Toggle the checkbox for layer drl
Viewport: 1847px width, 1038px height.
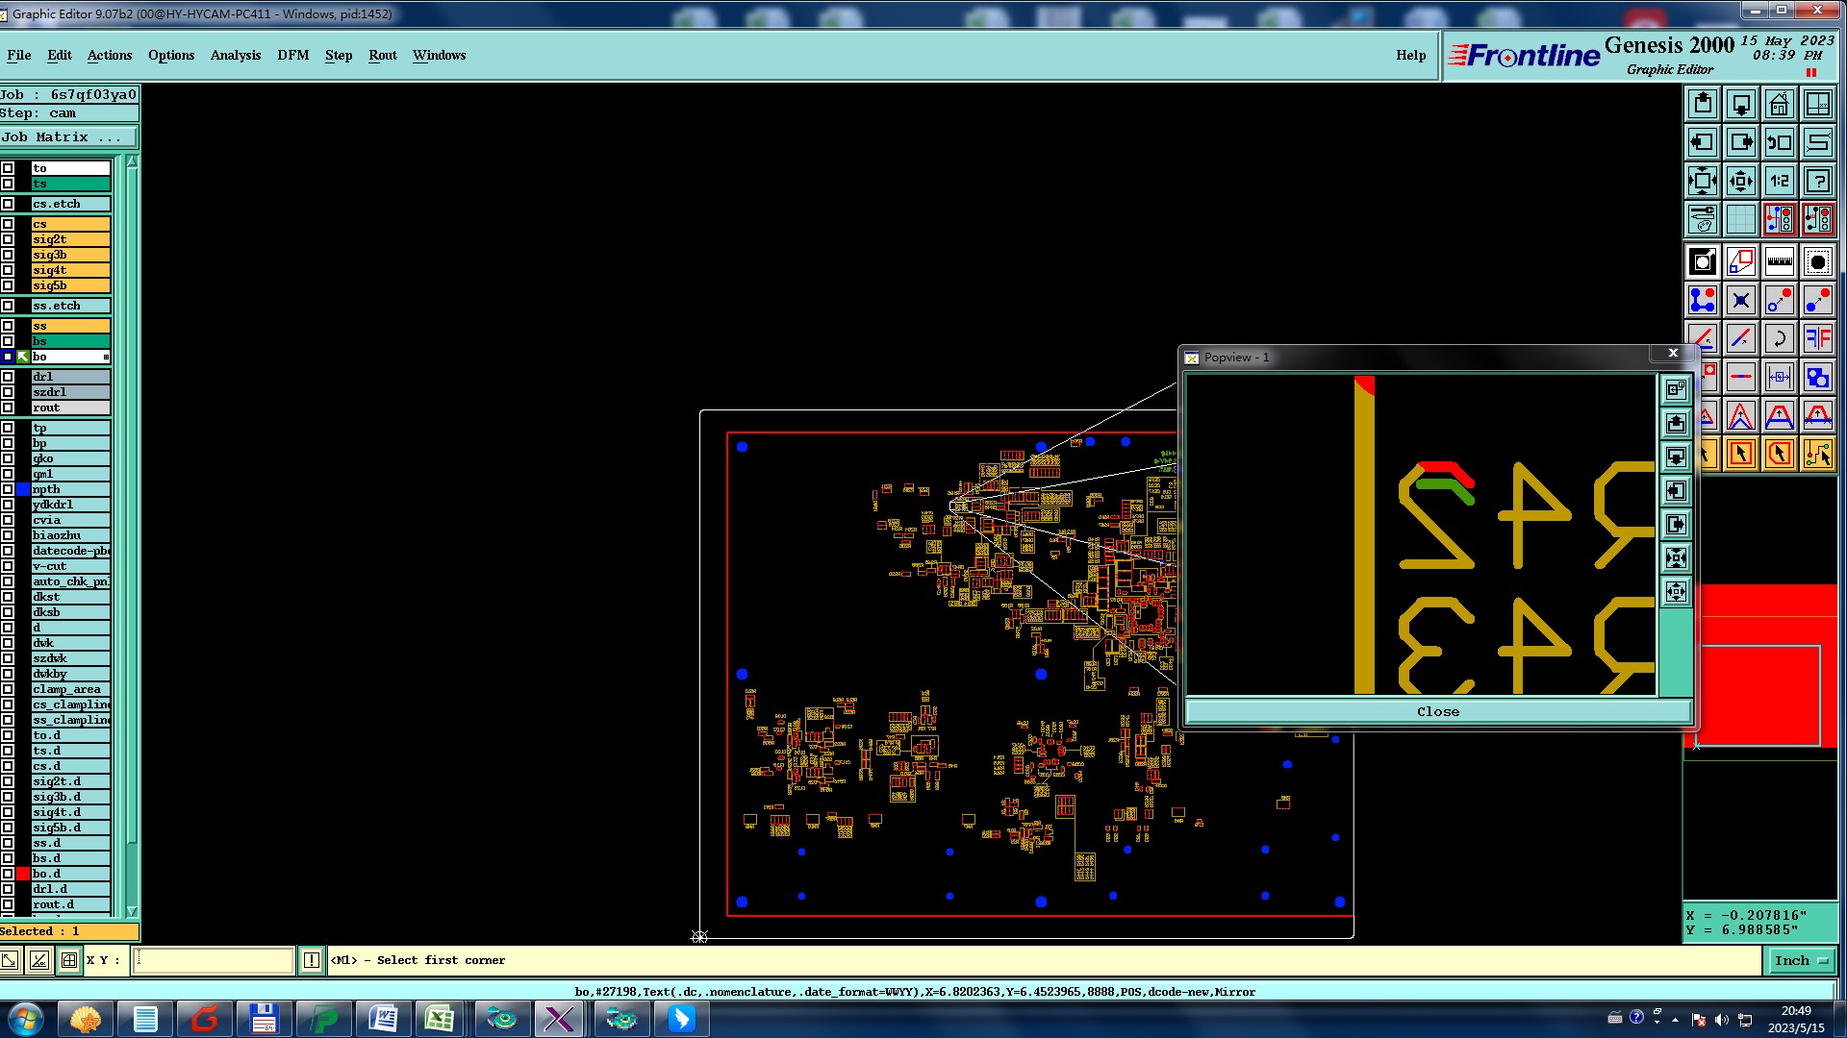(8, 377)
